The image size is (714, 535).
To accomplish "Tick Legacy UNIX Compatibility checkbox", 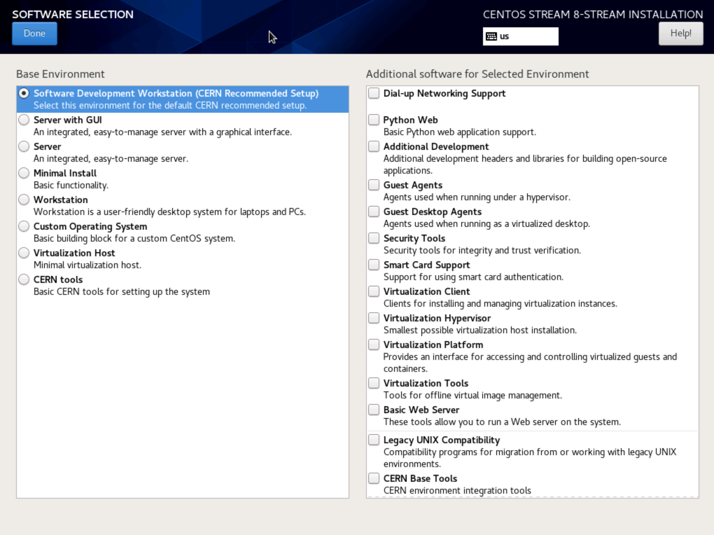I will (x=374, y=440).
